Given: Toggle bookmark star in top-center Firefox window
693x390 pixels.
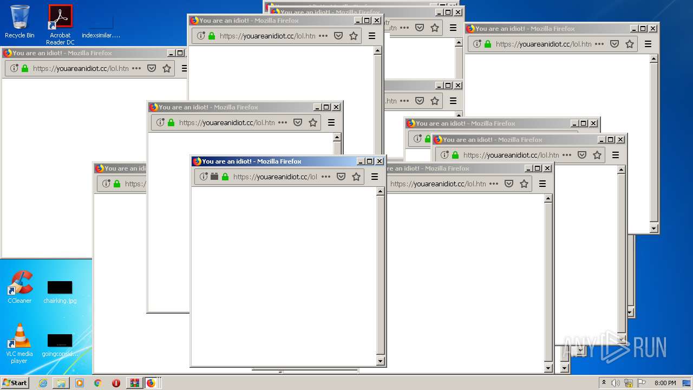Looking at the screenshot, I should (x=354, y=36).
